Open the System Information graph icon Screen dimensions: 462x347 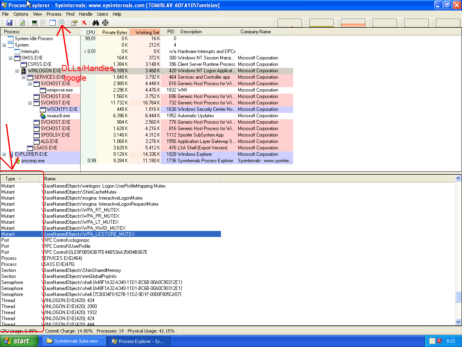click(34, 23)
